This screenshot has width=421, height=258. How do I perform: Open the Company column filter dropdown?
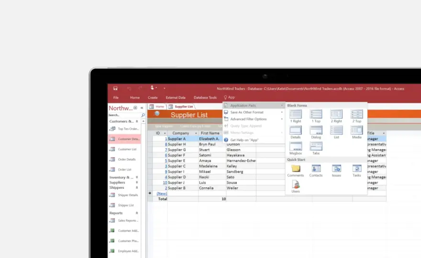pos(196,133)
